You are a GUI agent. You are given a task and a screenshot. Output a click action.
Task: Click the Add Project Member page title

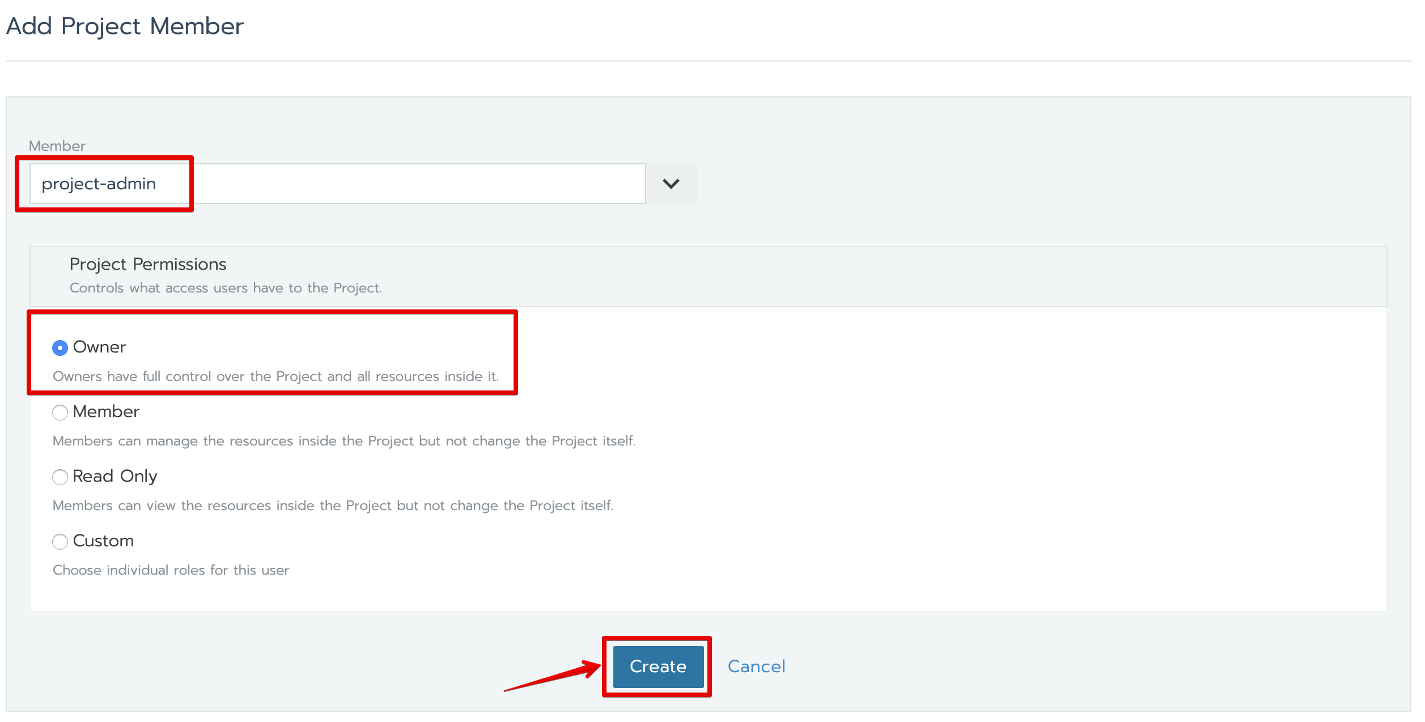pos(125,26)
